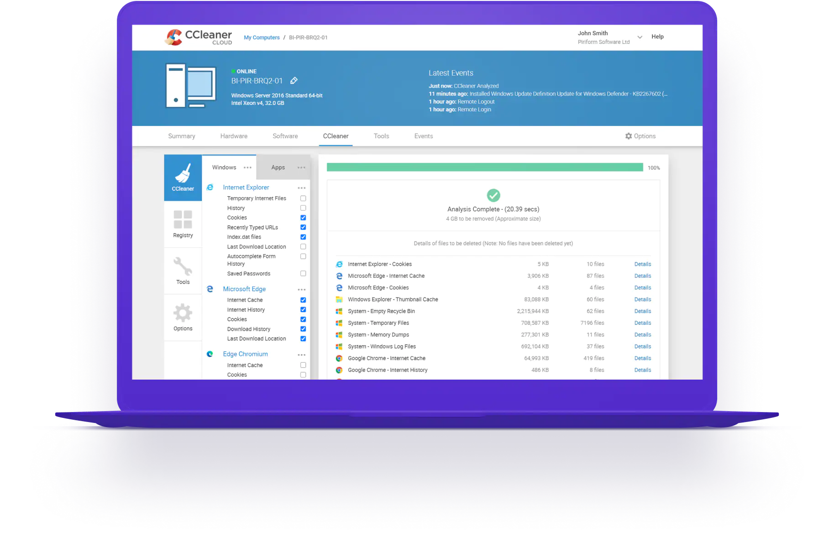This screenshot has width=834, height=537.
Task: Select the Apps cleaner tab
Action: tap(278, 167)
